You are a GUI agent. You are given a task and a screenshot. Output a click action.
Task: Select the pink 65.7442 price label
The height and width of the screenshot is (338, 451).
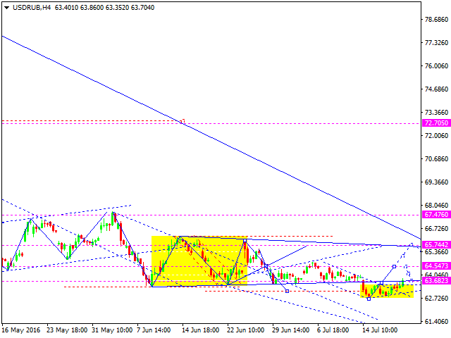pos(436,244)
